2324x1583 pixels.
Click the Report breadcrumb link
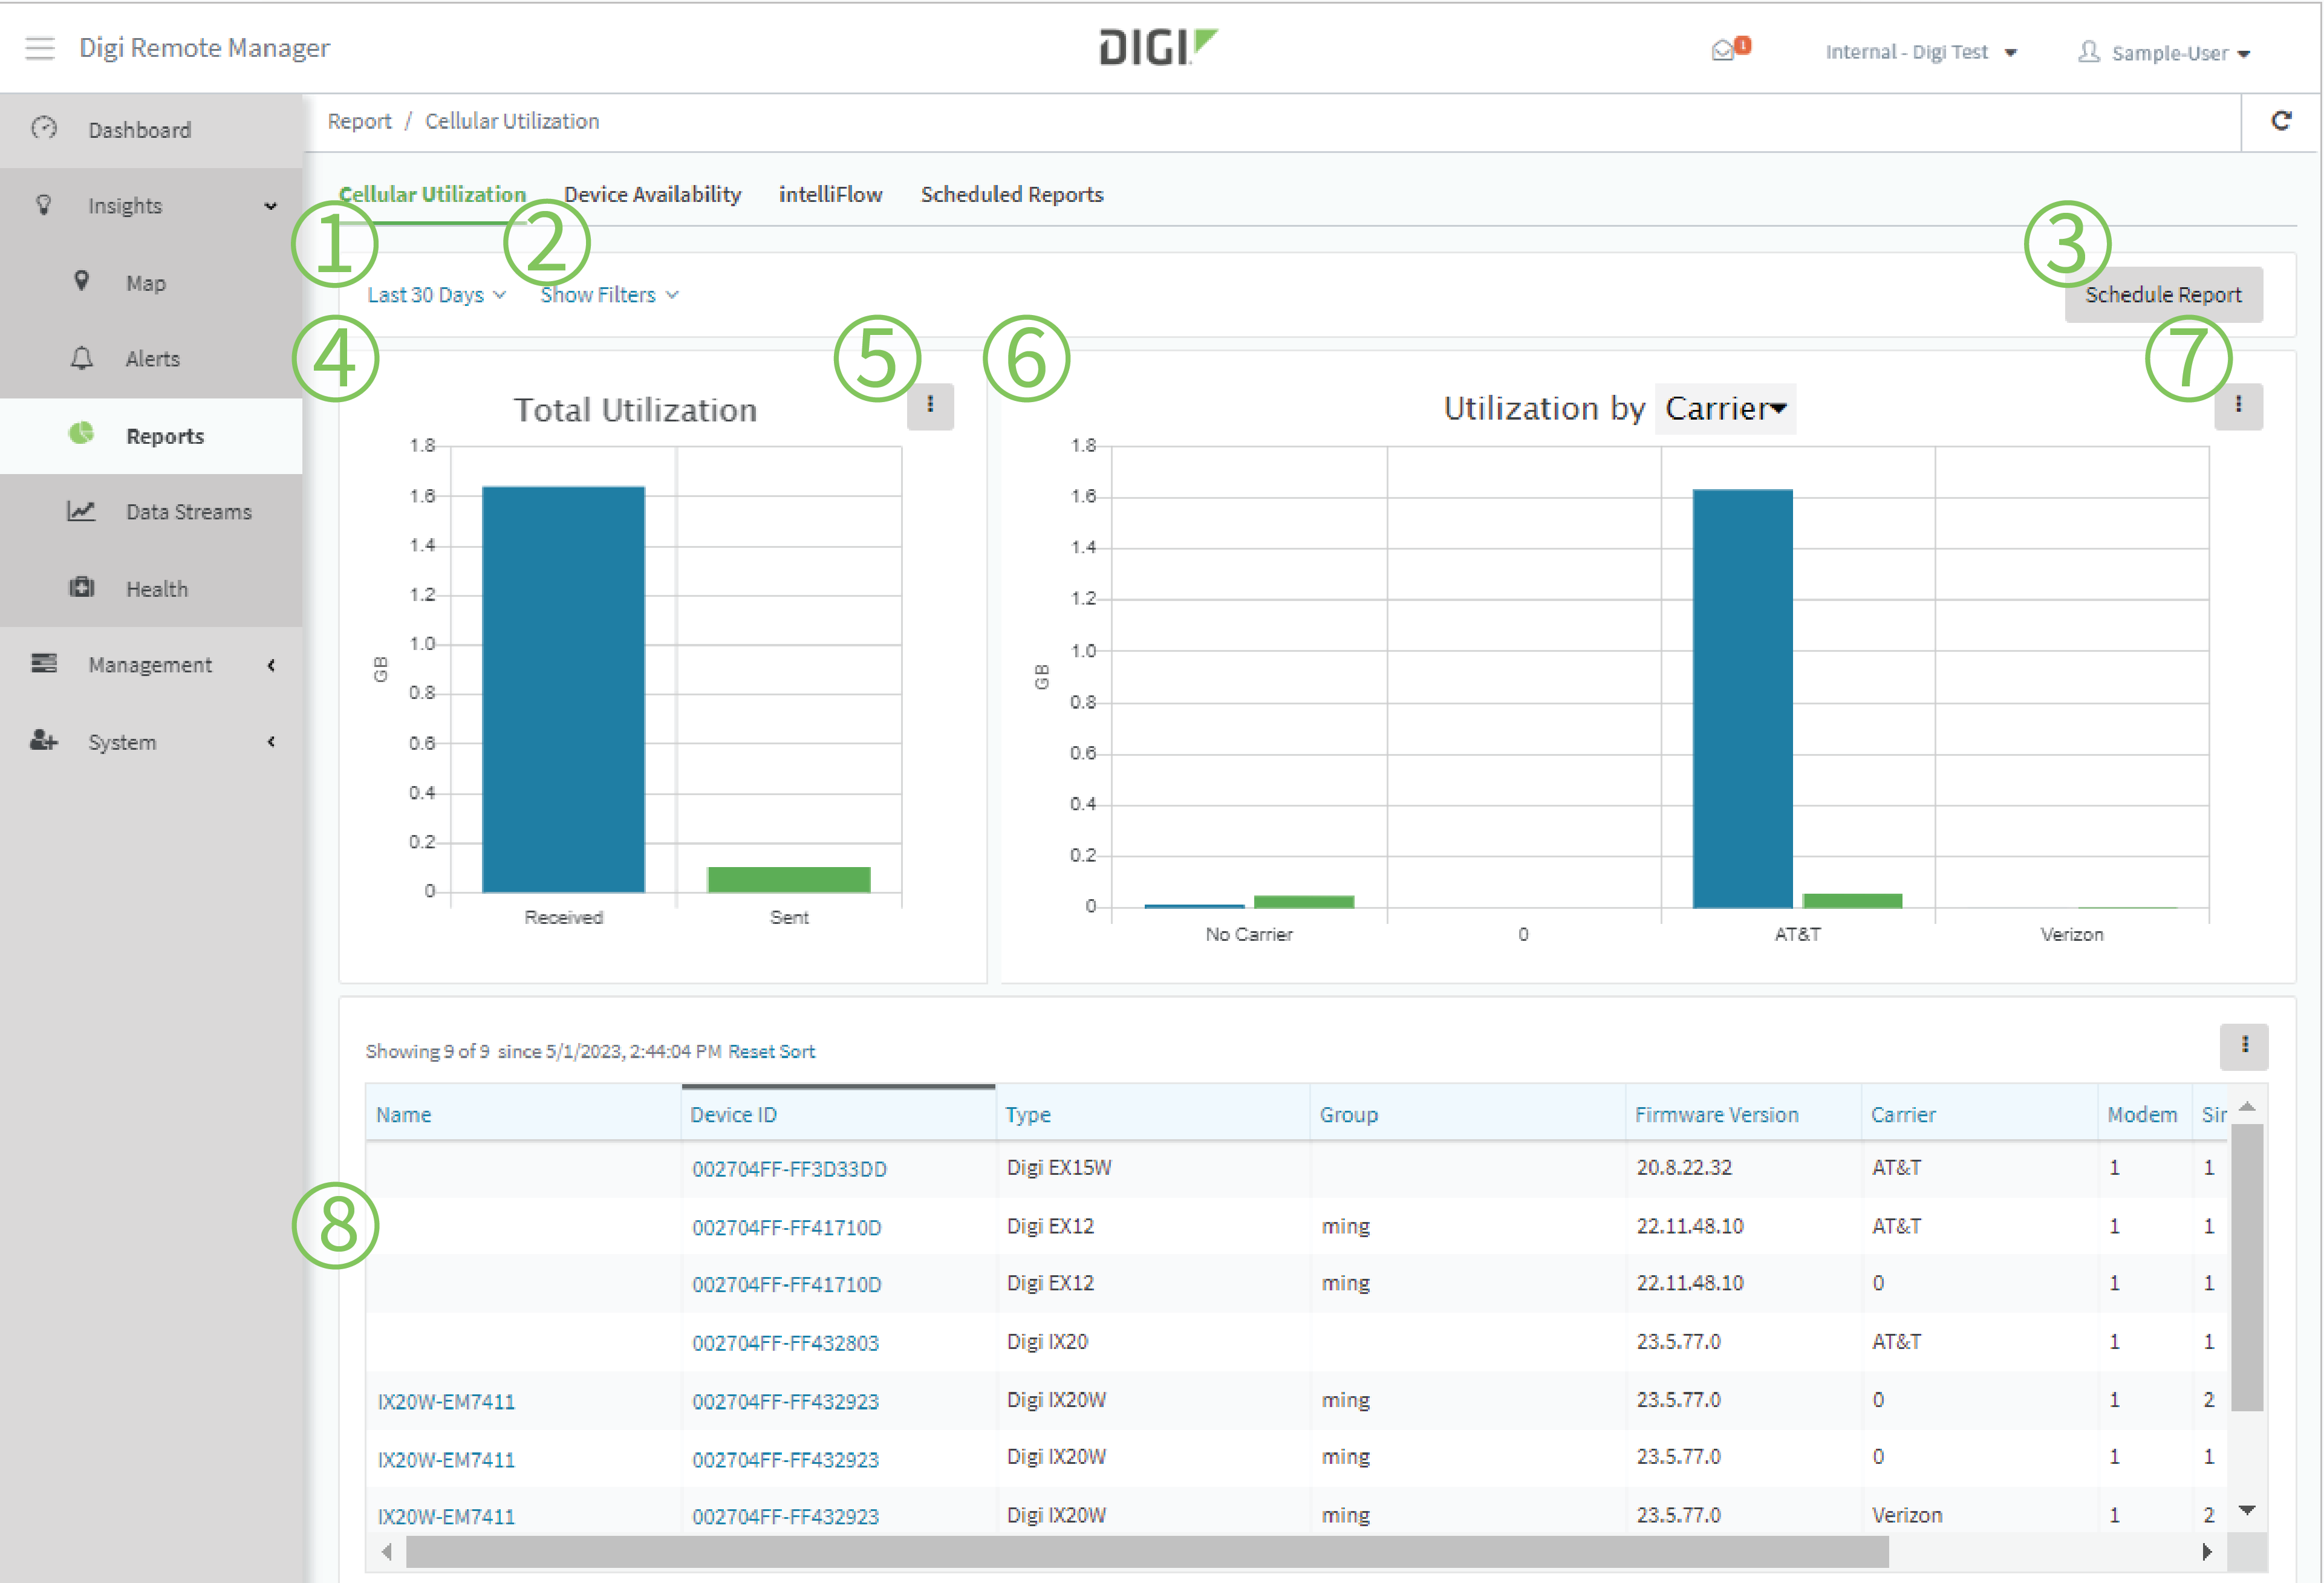click(359, 121)
